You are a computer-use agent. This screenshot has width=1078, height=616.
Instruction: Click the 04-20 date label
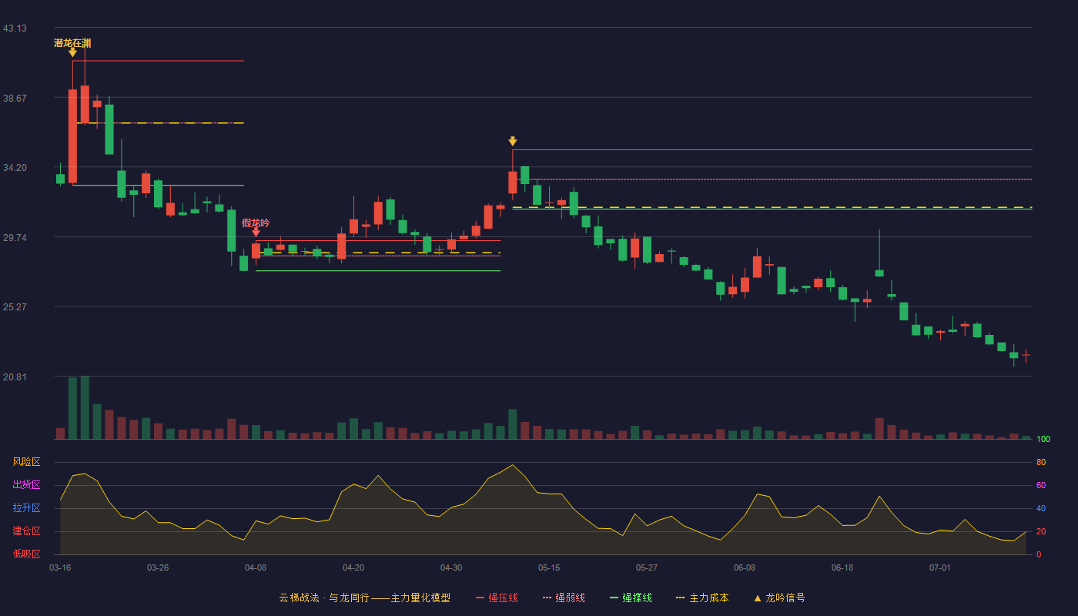353,567
